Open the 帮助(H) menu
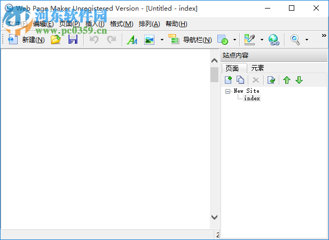Image resolution: width=329 pixels, height=240 pixels. click(x=176, y=24)
